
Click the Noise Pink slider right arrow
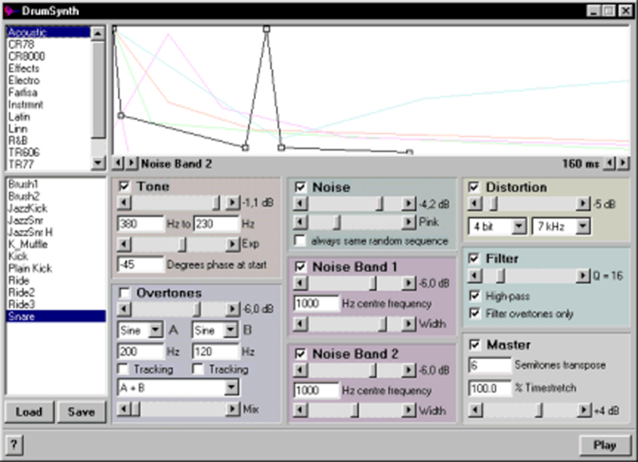[x=408, y=222]
